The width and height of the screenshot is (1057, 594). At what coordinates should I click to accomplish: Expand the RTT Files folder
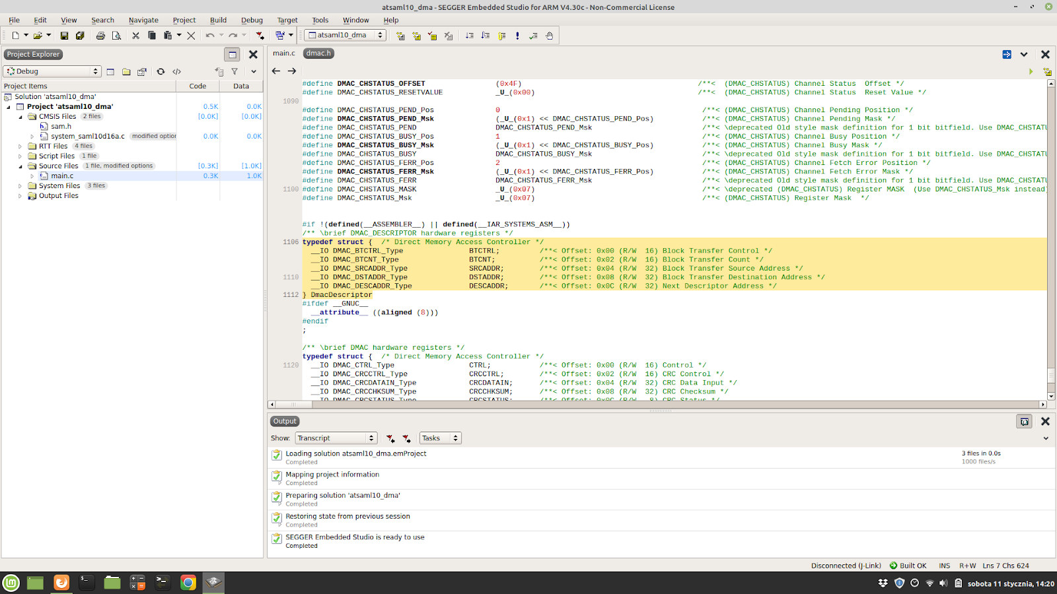(20, 147)
